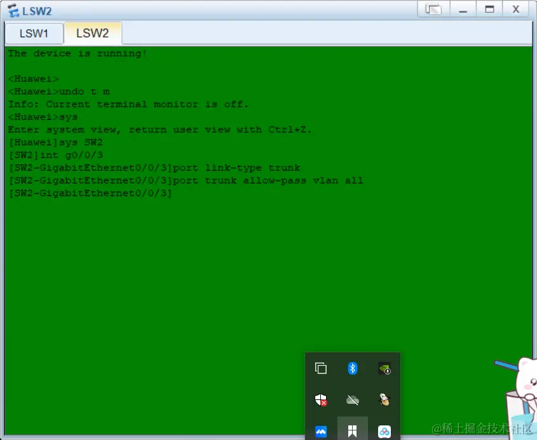The height and width of the screenshot is (440, 537).
Task: Click the "port trunk allow-pass vlan all" line
Action: point(186,180)
